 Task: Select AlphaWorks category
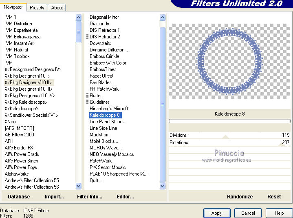coord(17,174)
